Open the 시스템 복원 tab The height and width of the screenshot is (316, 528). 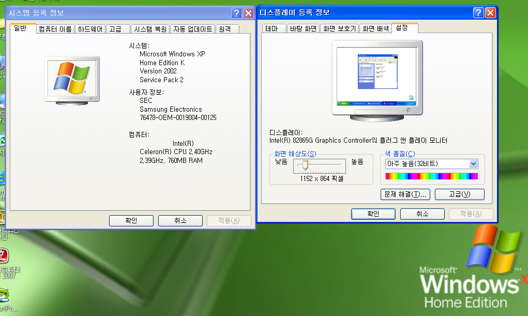pos(149,29)
